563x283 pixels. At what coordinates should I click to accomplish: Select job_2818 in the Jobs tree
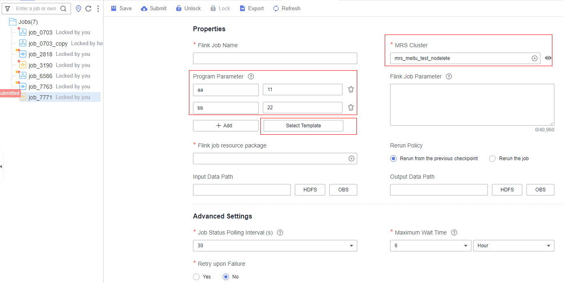41,54
